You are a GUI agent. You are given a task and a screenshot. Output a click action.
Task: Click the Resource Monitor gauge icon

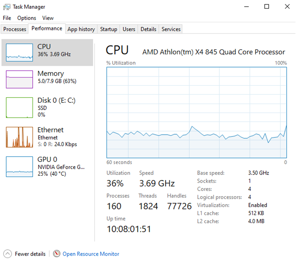click(x=57, y=254)
